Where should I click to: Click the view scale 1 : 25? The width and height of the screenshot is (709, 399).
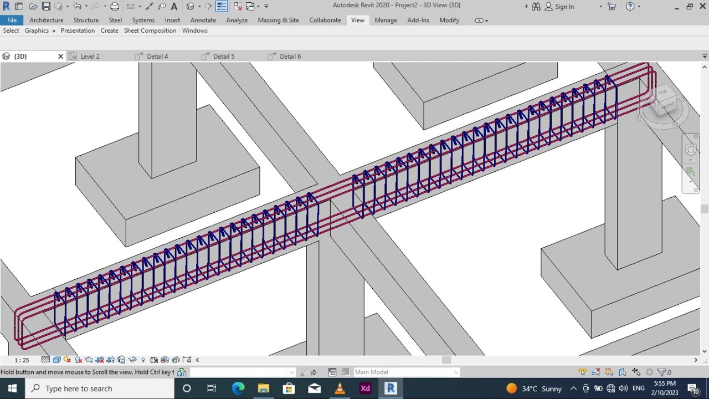click(22, 360)
